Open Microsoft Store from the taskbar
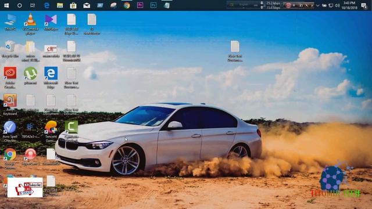372x209 pixels. point(73,5)
